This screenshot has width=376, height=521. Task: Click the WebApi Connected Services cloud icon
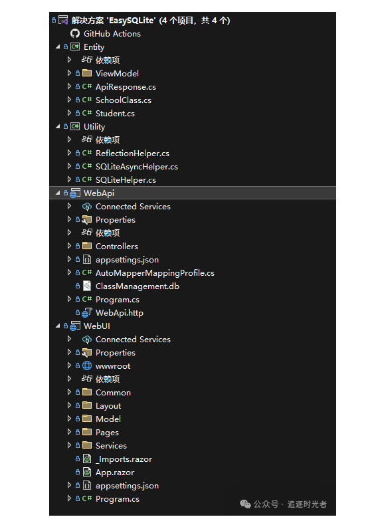point(86,207)
